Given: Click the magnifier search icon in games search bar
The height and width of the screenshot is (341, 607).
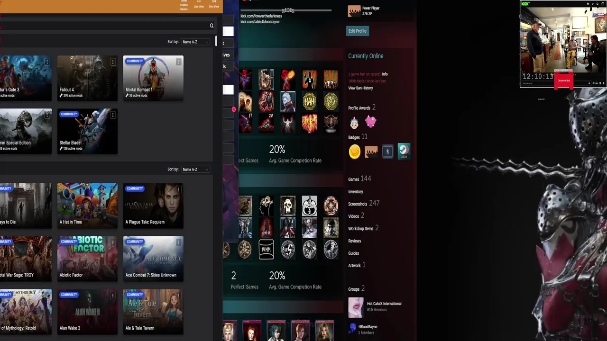Looking at the screenshot, I should [x=212, y=26].
